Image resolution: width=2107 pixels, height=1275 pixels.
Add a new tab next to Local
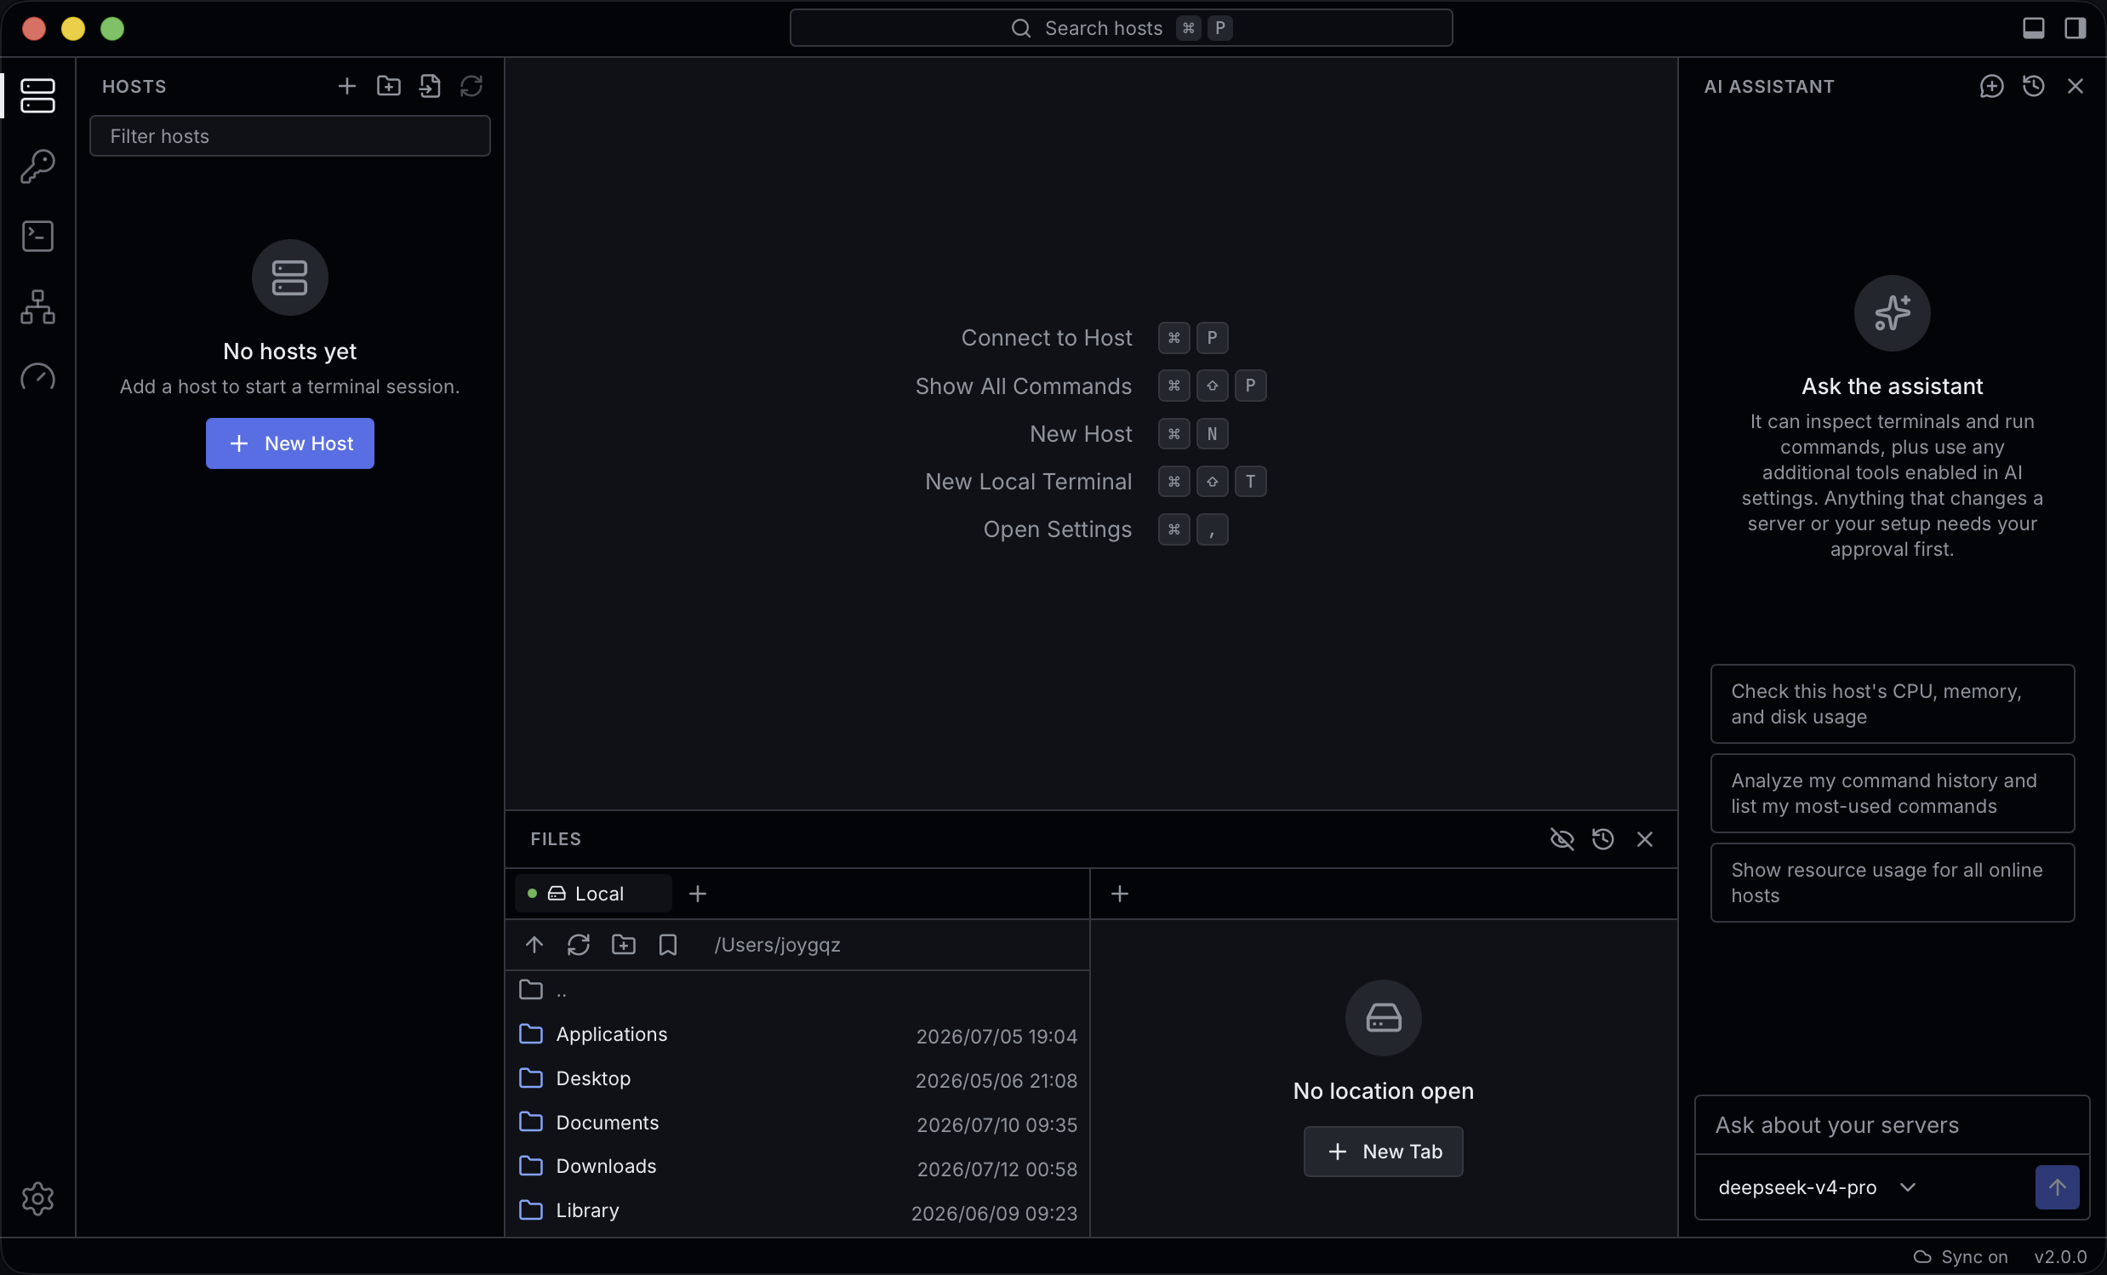click(698, 894)
